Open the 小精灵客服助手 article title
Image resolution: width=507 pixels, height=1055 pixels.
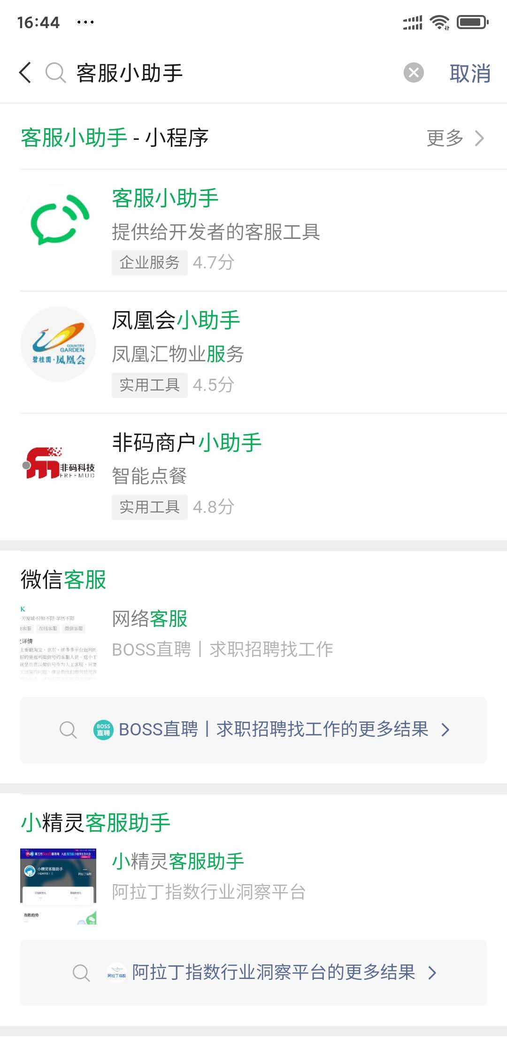pos(178,862)
